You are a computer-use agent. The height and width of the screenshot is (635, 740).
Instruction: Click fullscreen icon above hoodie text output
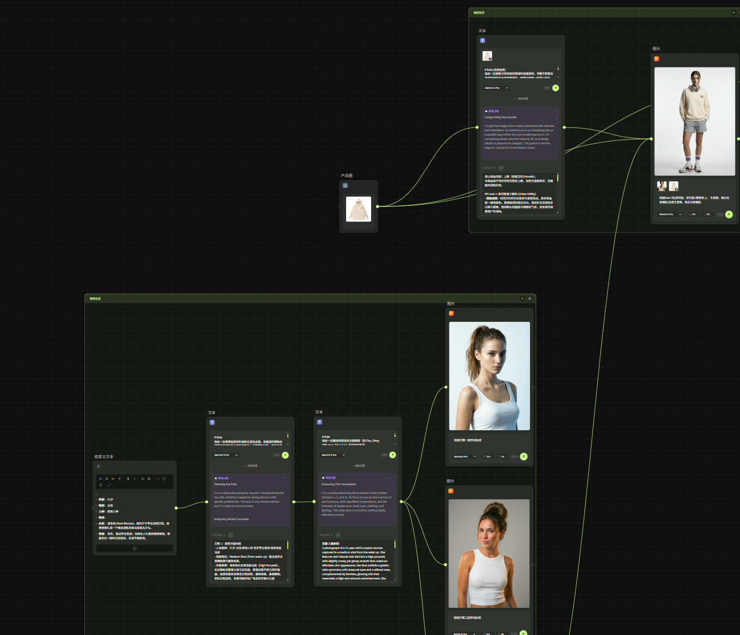(x=501, y=168)
